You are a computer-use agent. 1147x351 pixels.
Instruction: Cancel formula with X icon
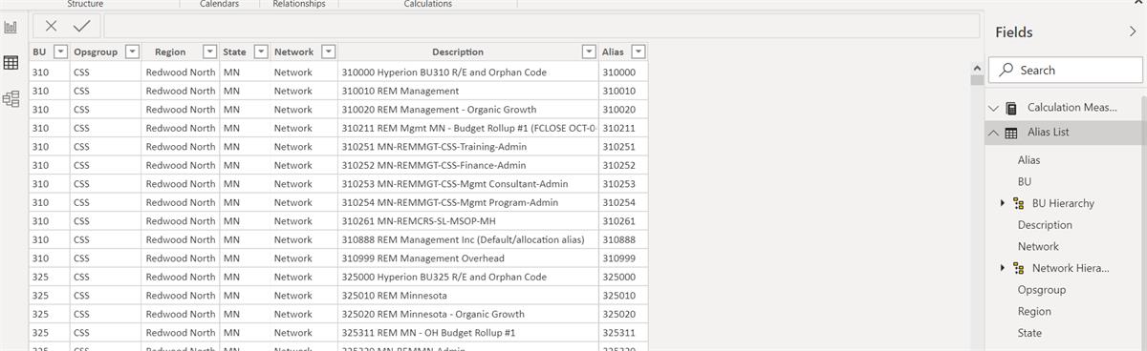[x=51, y=27]
